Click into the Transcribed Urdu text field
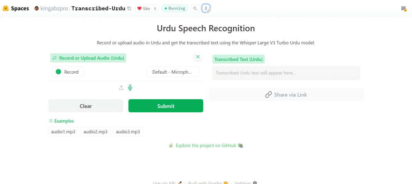The height and width of the screenshot is (184, 412). (x=286, y=73)
